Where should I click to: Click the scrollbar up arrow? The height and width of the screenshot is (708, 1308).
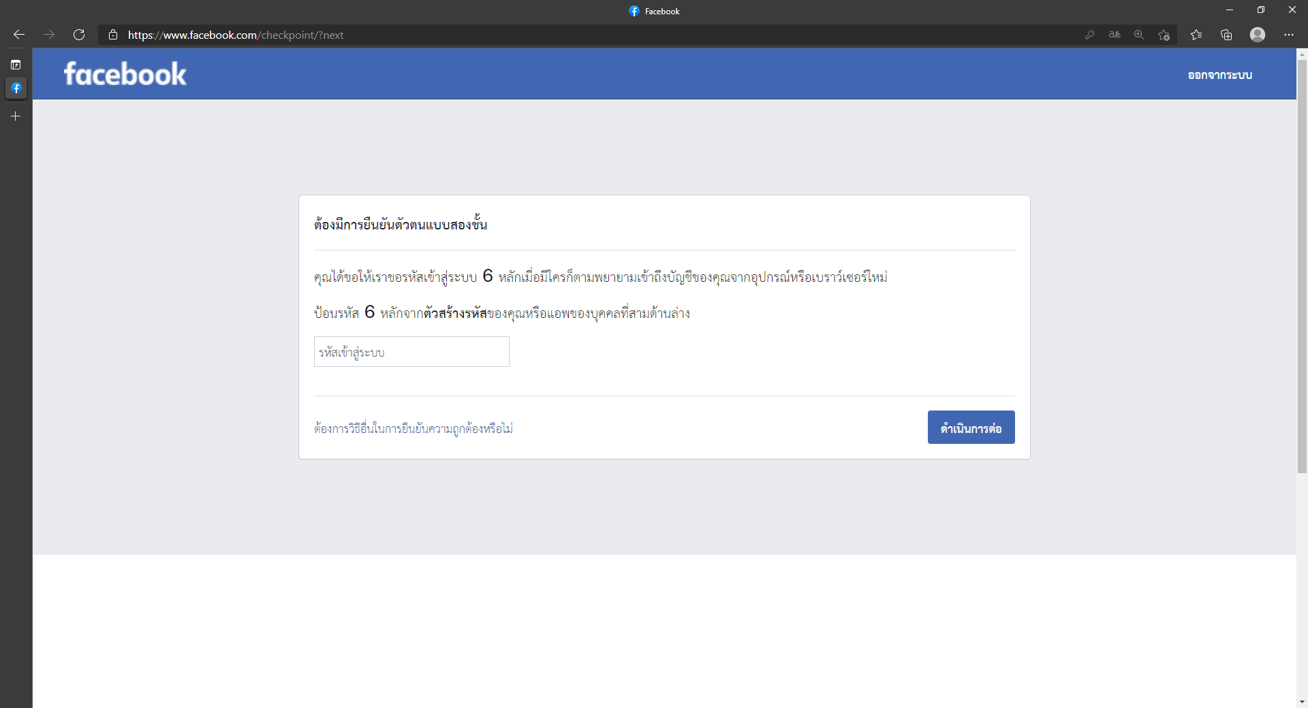[x=1302, y=53]
